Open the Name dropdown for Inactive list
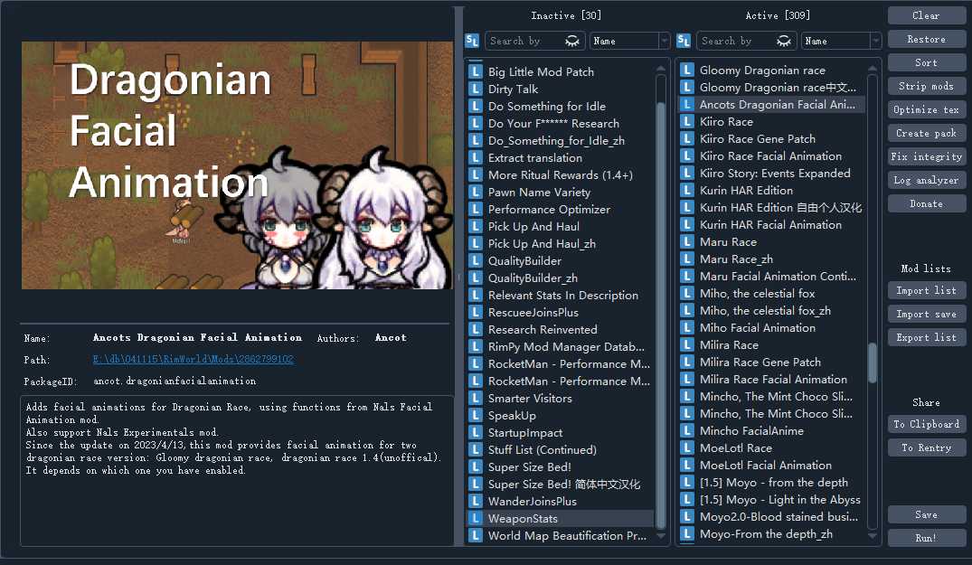The width and height of the screenshot is (972, 565). (x=630, y=41)
